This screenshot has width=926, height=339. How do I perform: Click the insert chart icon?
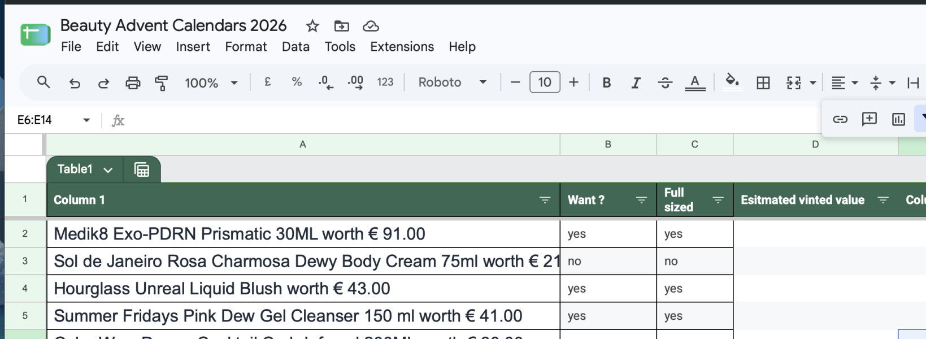tap(898, 119)
